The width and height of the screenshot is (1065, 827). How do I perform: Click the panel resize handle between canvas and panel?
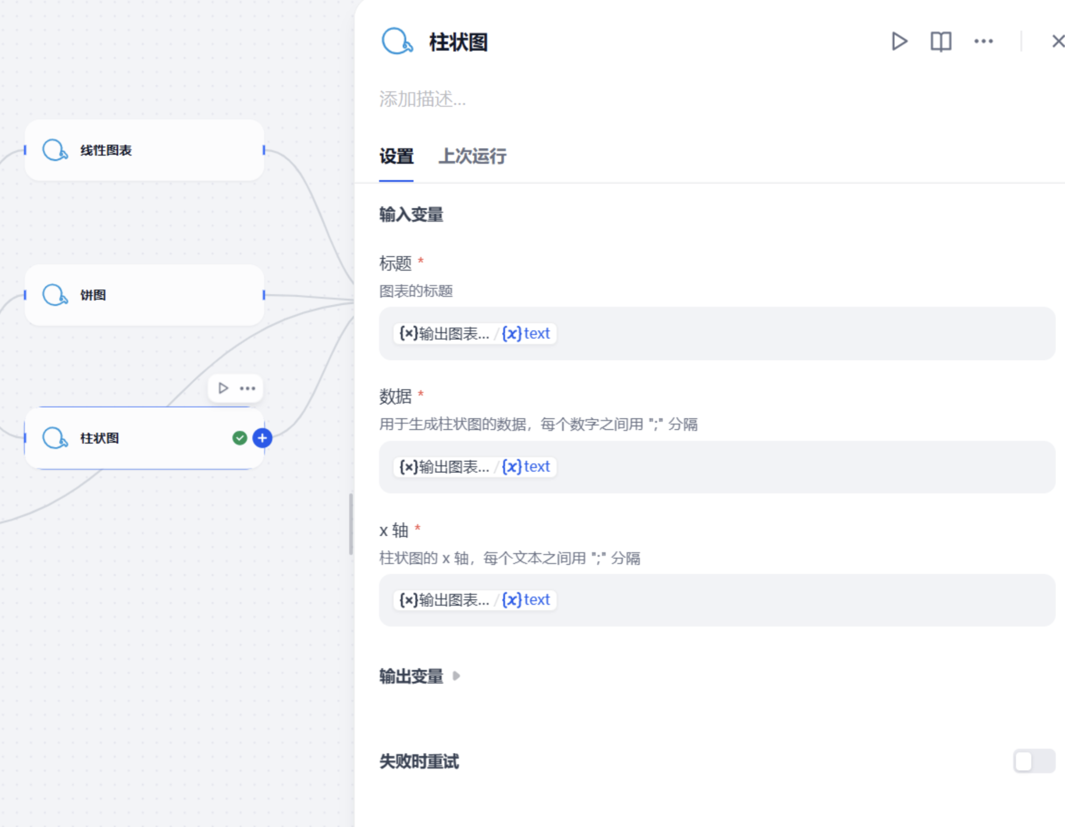click(351, 524)
